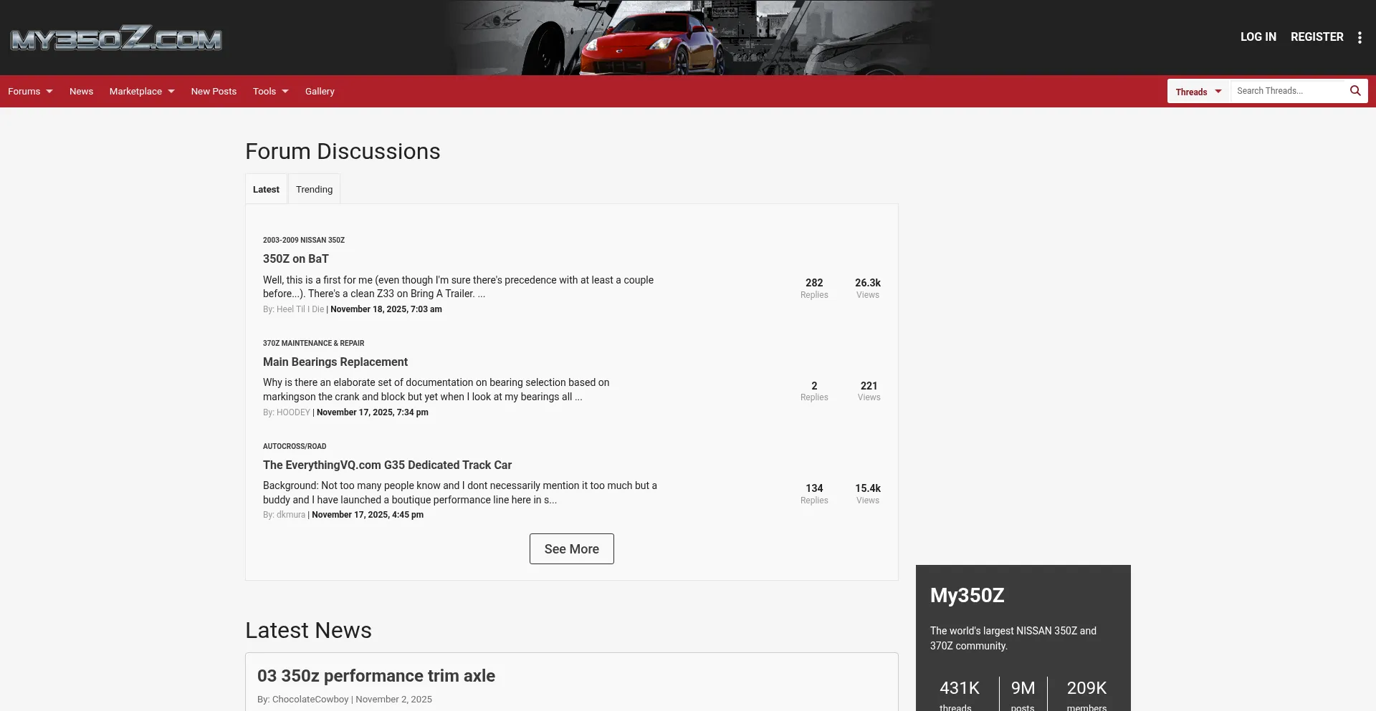Viewport: 1376px width, 711px height.
Task: Open the three-dot more options menu
Action: click(x=1360, y=37)
